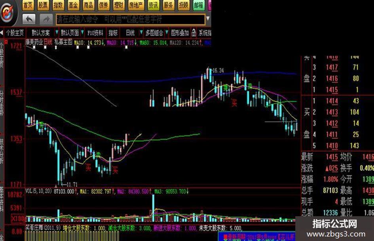This screenshot has height=241, width=374.
Task: Click the MA120: 14.234 value
Action: [186, 43]
